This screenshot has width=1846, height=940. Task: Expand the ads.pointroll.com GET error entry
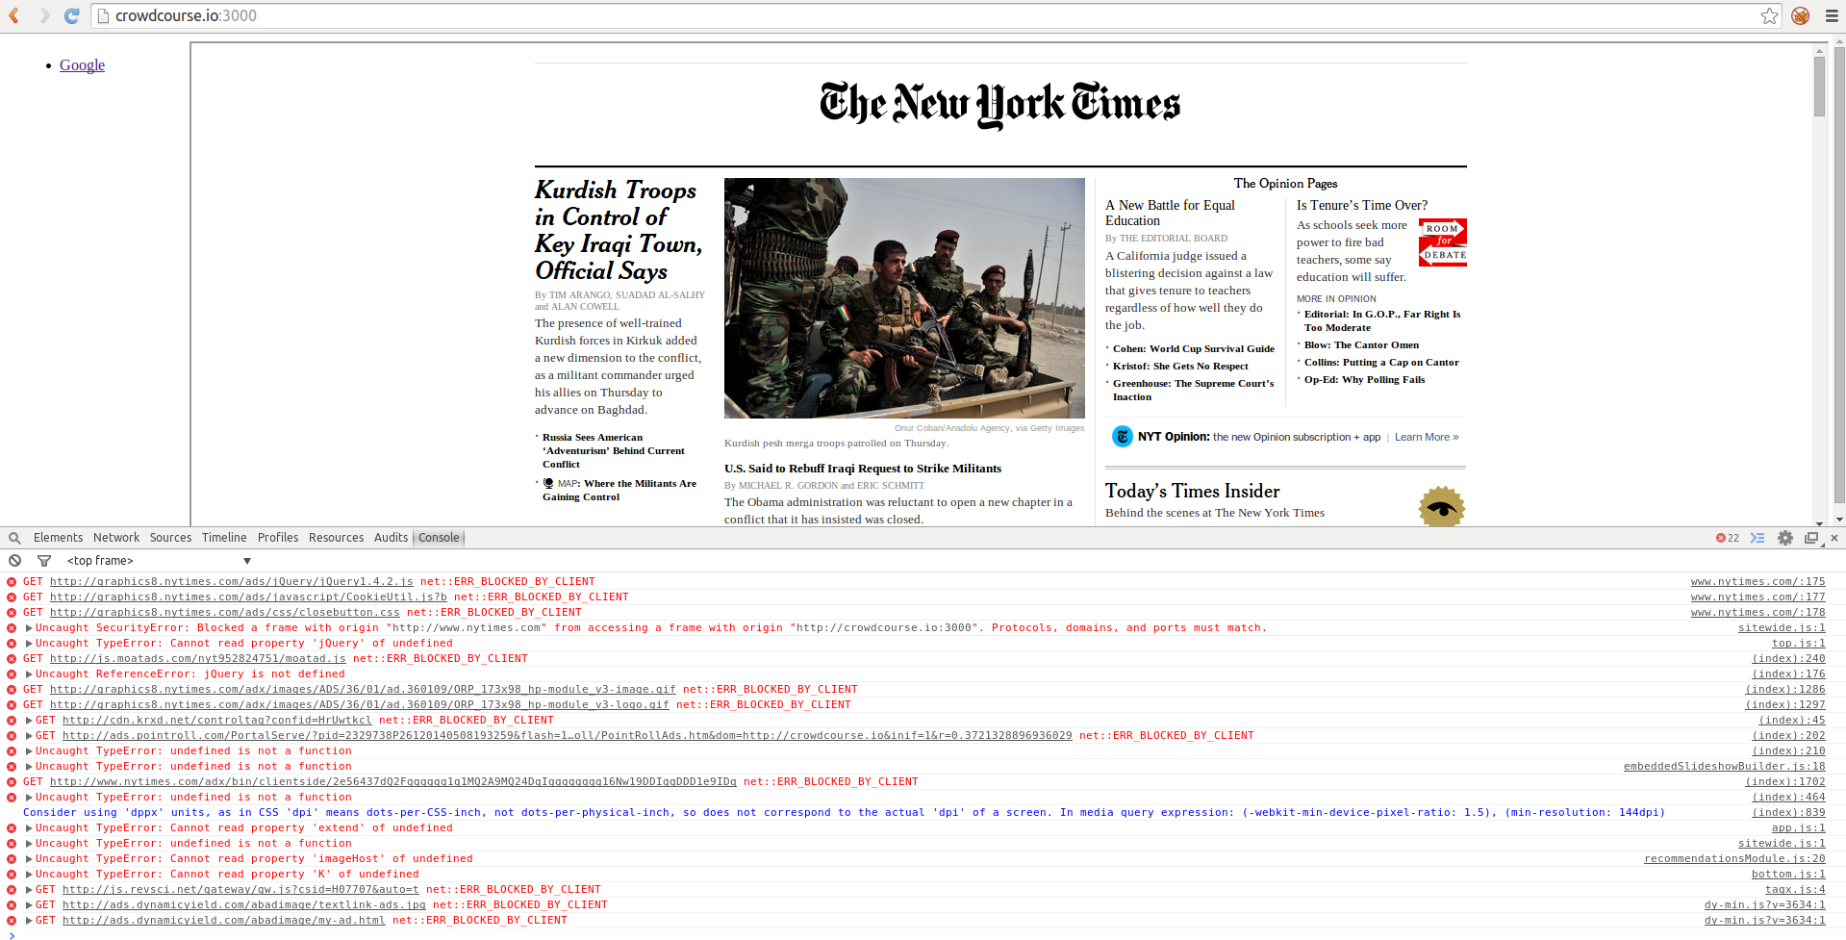pyautogui.click(x=29, y=735)
